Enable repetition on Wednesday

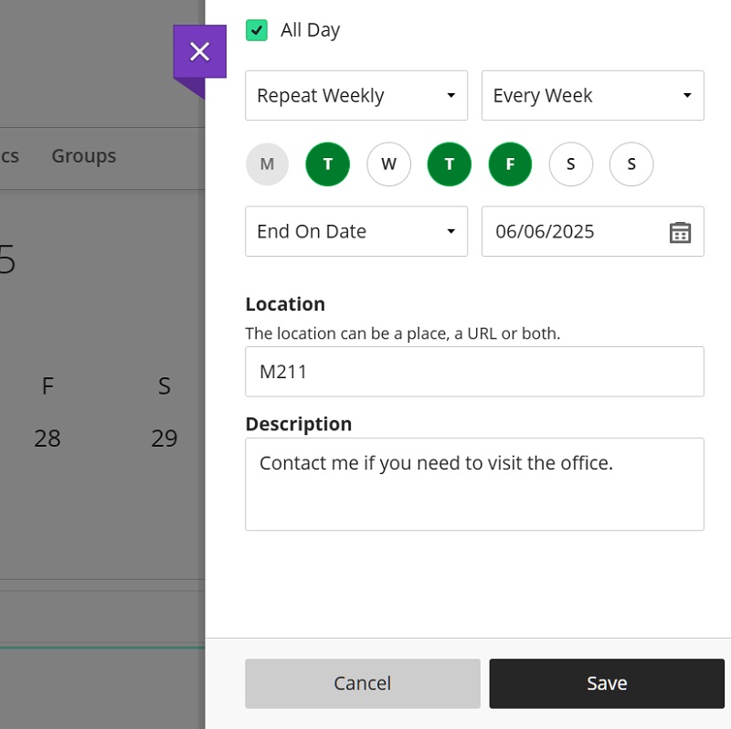(388, 164)
